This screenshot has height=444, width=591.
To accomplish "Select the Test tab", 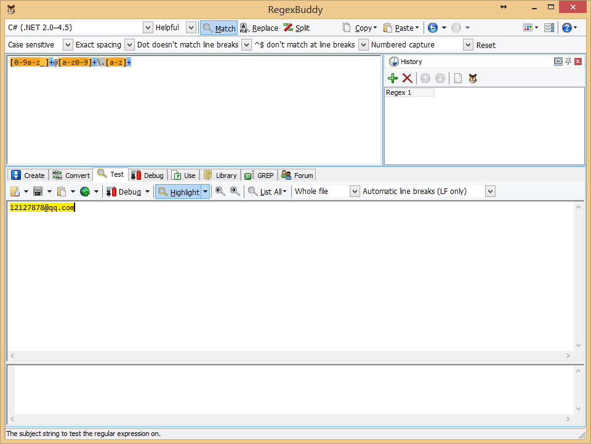I will [111, 174].
